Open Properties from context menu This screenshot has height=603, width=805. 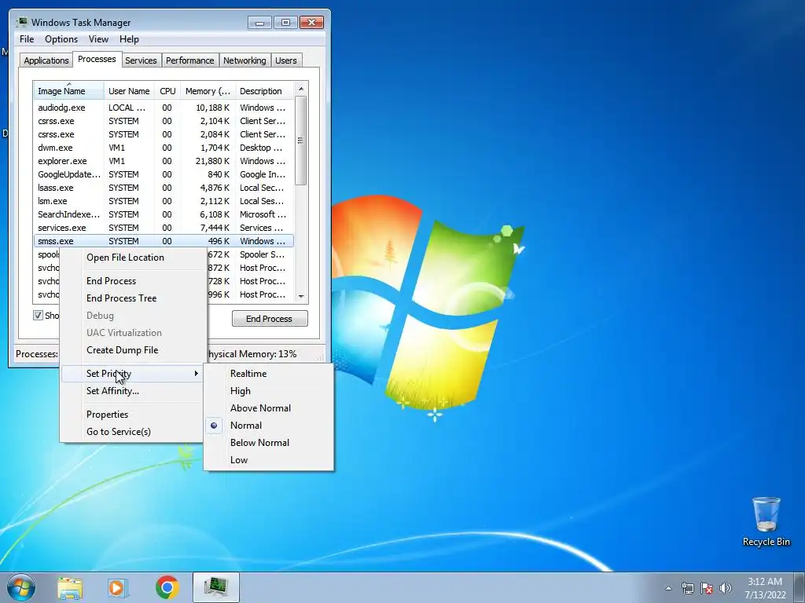132,415
